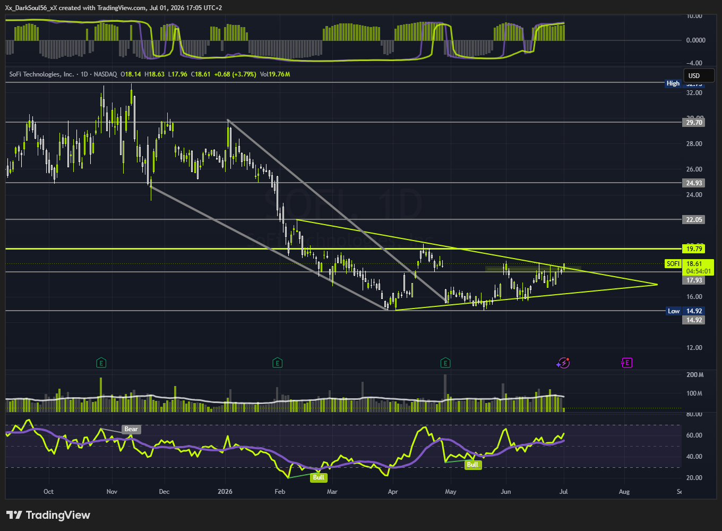722x531 pixels.
Task: Click the High price label on price axis
Action: (673, 83)
